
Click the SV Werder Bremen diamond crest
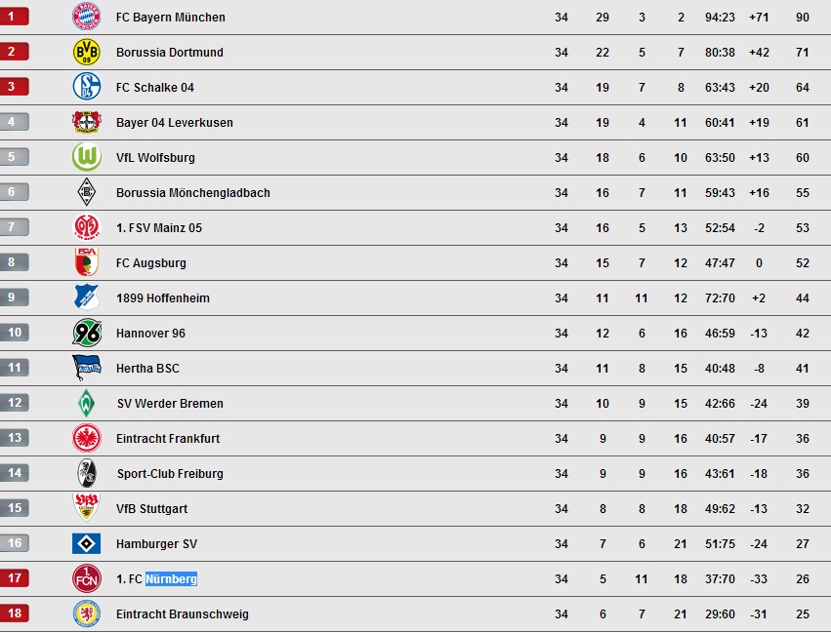tap(86, 403)
